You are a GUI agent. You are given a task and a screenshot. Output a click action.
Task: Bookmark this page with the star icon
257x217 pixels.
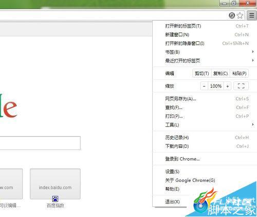[x=240, y=15]
